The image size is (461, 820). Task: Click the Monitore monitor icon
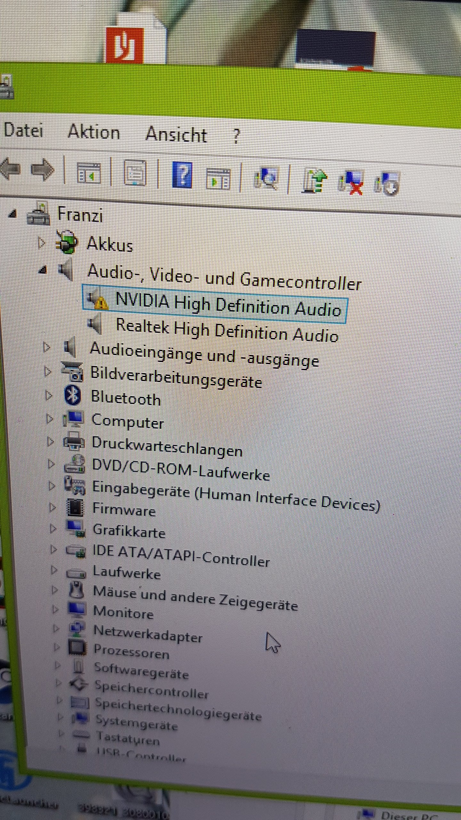pos(77,610)
